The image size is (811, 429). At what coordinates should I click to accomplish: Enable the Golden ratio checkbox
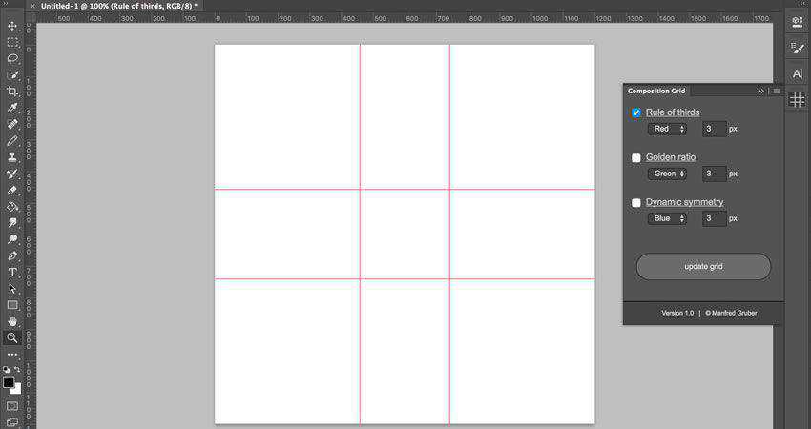point(636,157)
